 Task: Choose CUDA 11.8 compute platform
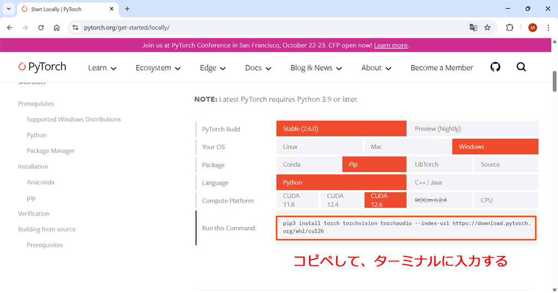coord(298,200)
